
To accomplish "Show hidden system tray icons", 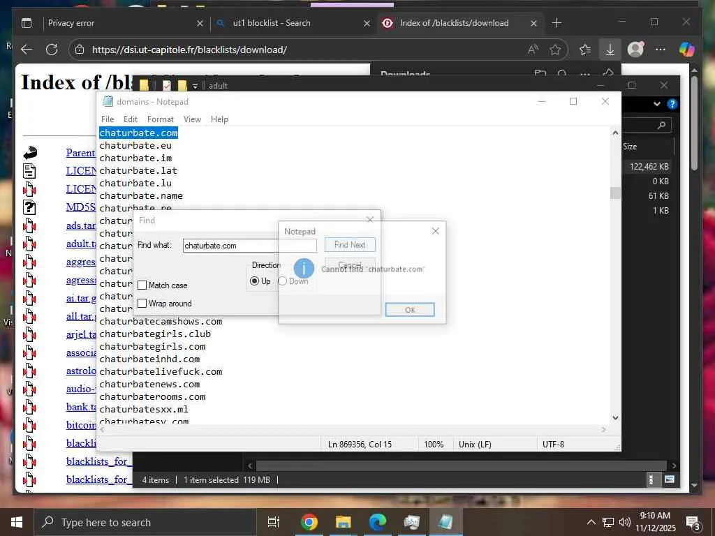I will (x=591, y=522).
